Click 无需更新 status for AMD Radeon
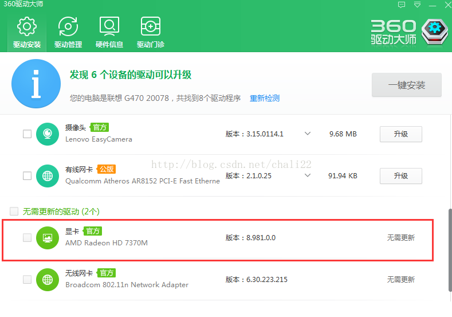Screen dimensions: 452x317 (400, 238)
